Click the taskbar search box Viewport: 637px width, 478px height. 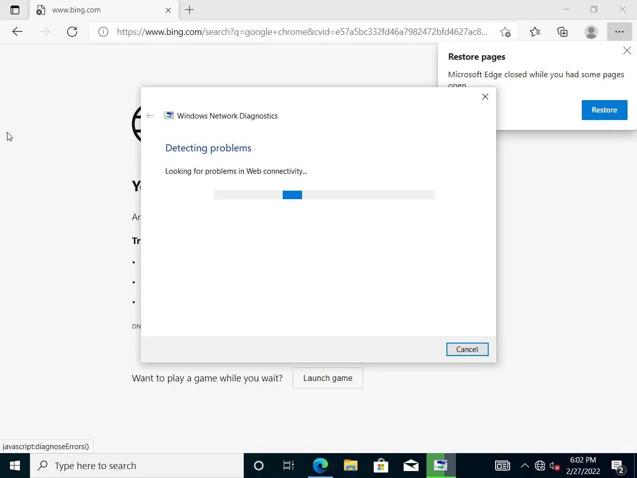tap(137, 466)
